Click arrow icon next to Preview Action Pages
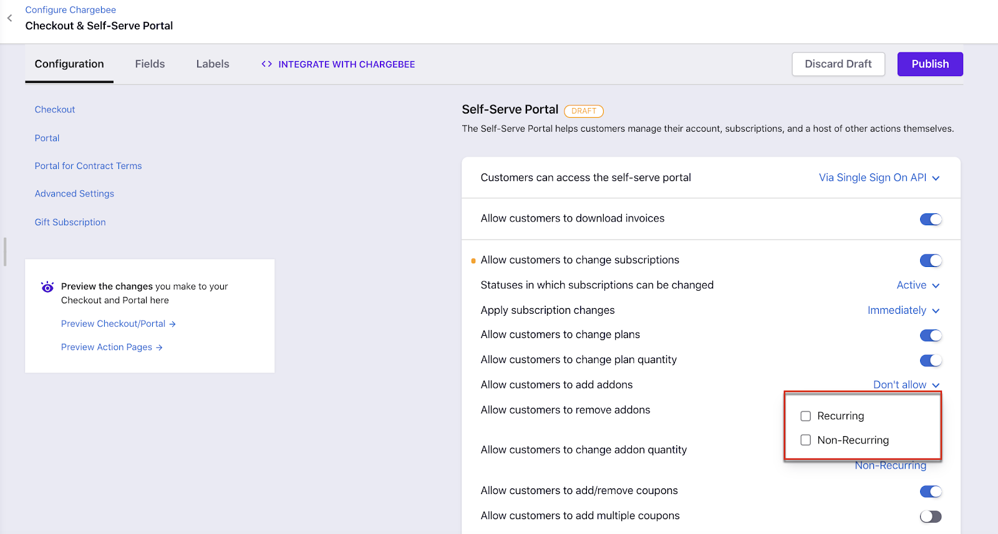The height and width of the screenshot is (534, 998). (159, 347)
